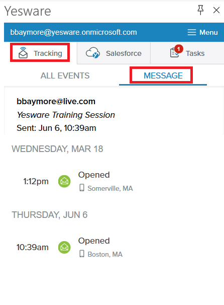Click the Salesforce cloud icon
This screenshot has width=224, height=305.
(93, 53)
